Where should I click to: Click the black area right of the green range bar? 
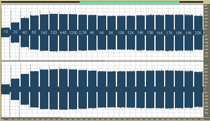(x=191, y=2)
